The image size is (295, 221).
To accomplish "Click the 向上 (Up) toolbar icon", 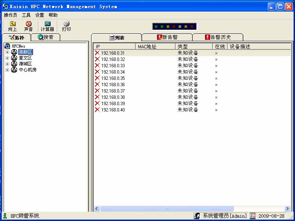I will 13,24.
